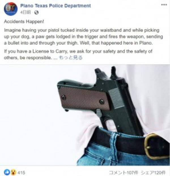Click the Accidents Happen! heading text

24,21
